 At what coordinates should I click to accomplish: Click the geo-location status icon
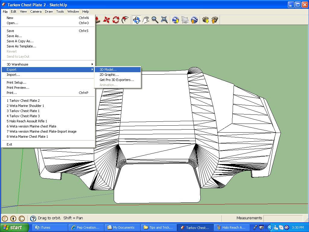(5, 218)
